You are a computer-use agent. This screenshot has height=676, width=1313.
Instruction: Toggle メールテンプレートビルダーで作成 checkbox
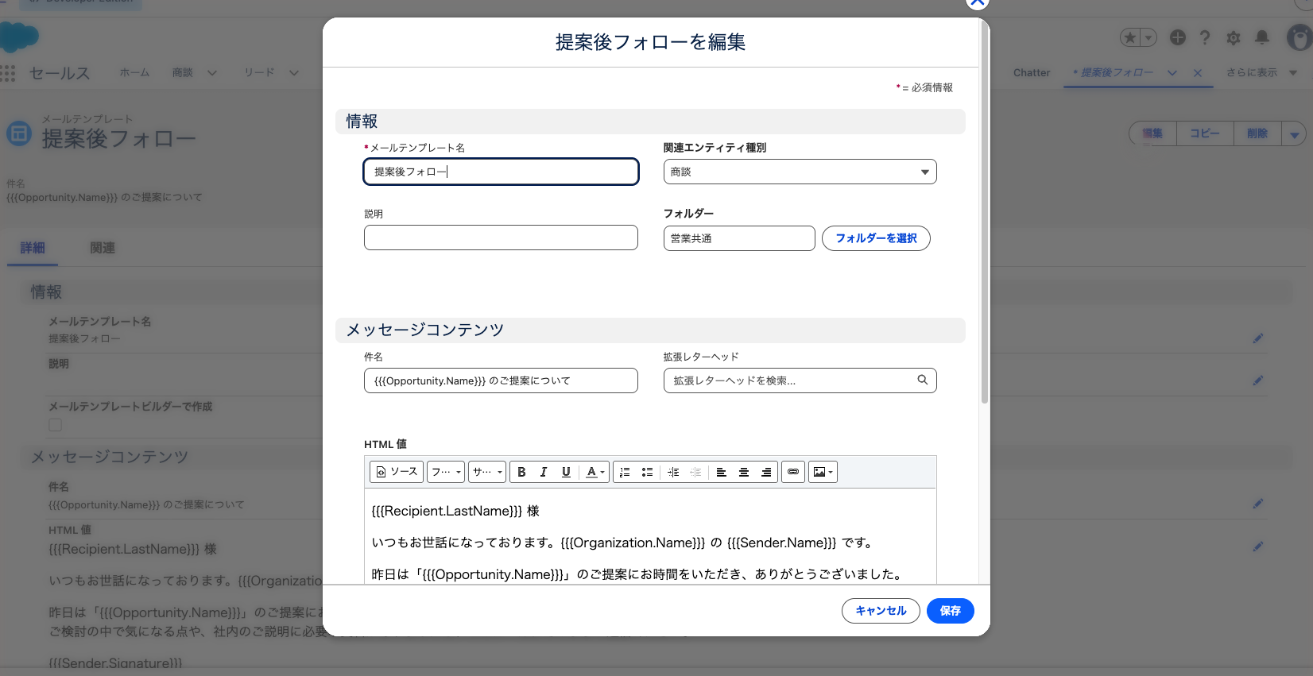coord(55,424)
